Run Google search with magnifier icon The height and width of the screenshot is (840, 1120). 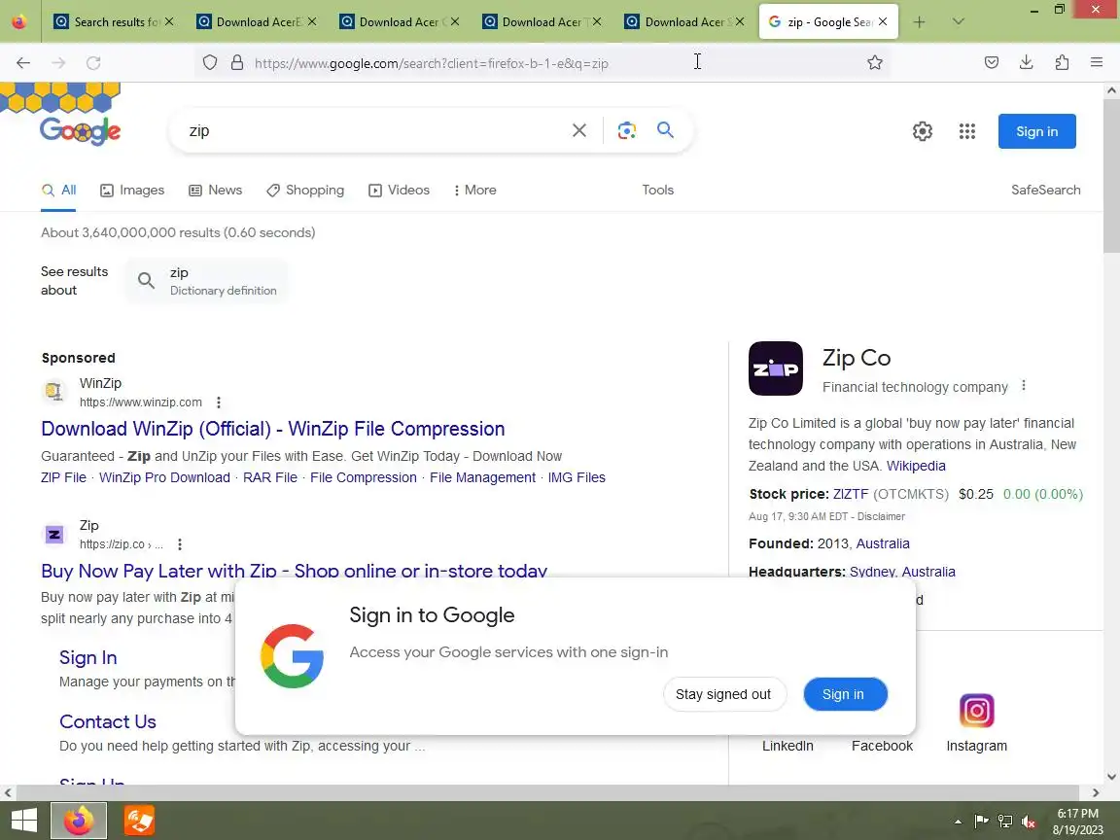point(665,130)
